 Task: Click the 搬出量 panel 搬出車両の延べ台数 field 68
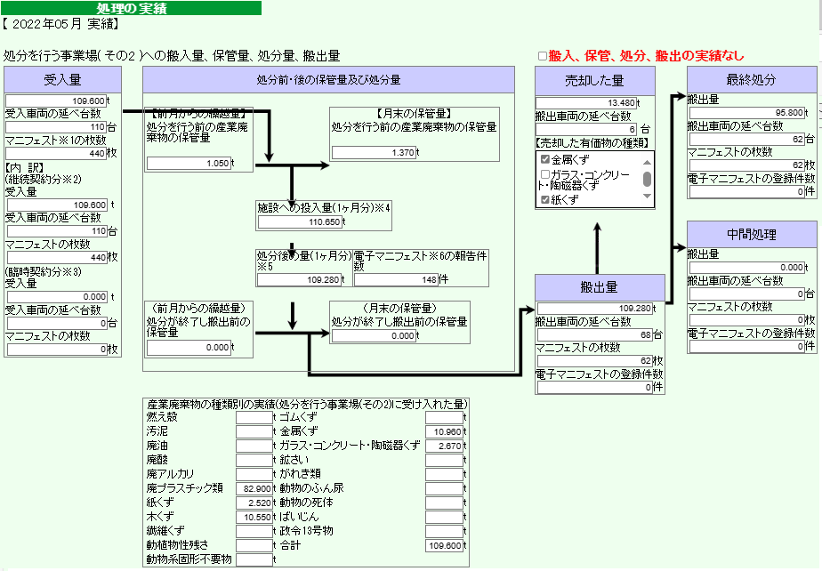[595, 334]
